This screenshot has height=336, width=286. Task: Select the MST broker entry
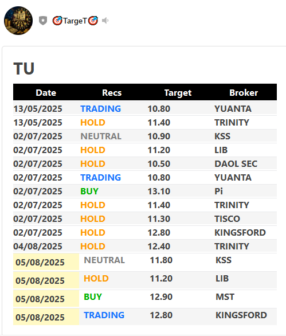(x=225, y=297)
